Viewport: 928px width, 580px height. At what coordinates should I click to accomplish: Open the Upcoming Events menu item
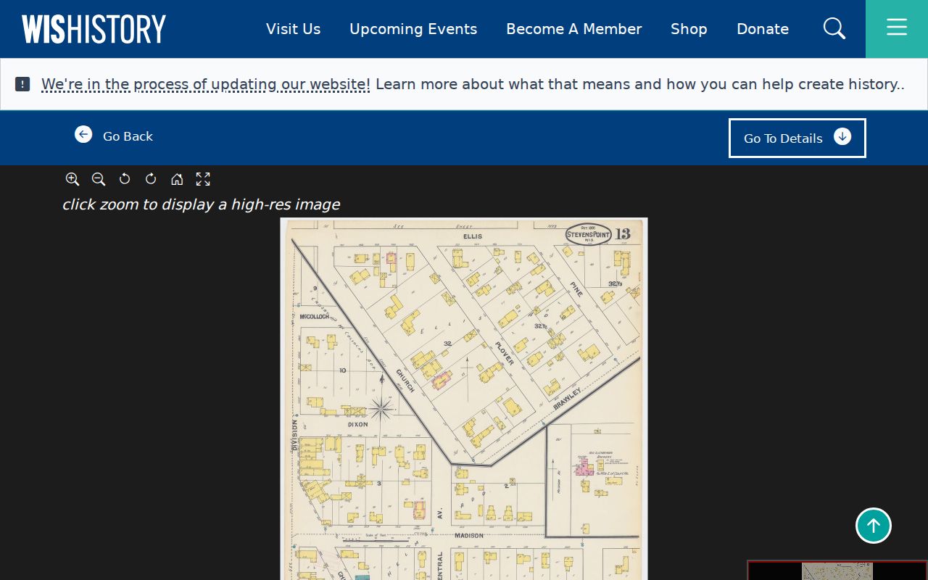(x=413, y=29)
